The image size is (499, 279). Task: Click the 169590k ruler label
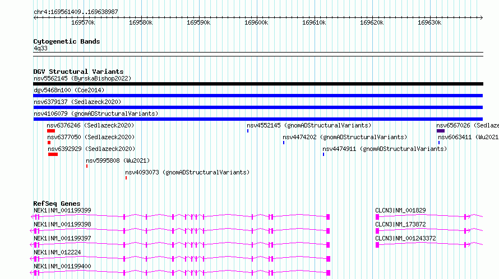click(x=198, y=22)
